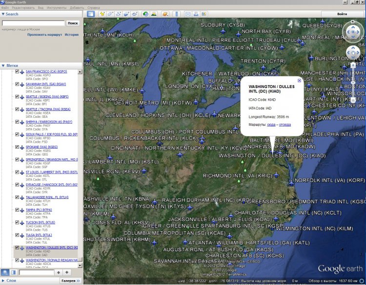Screen dimensions: 366x285
Task: Click zoom in plus on slider
Action: point(353,66)
